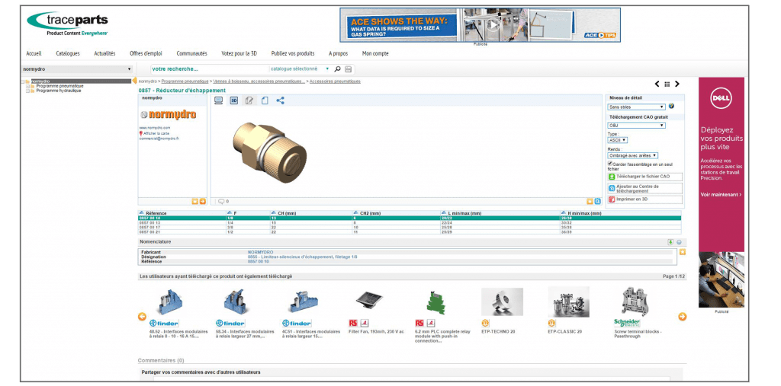Screen dimensions: 781x386
Task: Click the monitor view icon above the preview
Action: point(219,100)
